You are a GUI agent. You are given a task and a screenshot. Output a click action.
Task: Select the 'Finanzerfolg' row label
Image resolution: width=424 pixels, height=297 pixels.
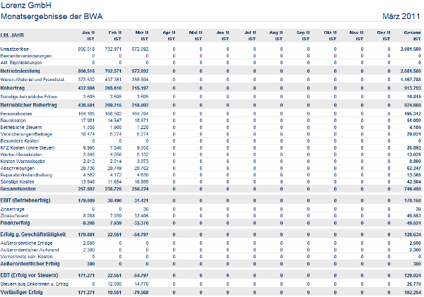(15, 223)
